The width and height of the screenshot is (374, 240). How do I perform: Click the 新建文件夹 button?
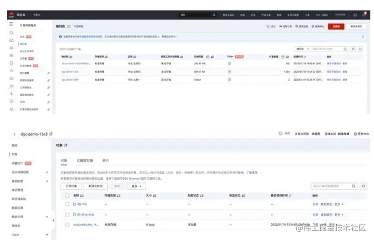pyautogui.click(x=95, y=186)
